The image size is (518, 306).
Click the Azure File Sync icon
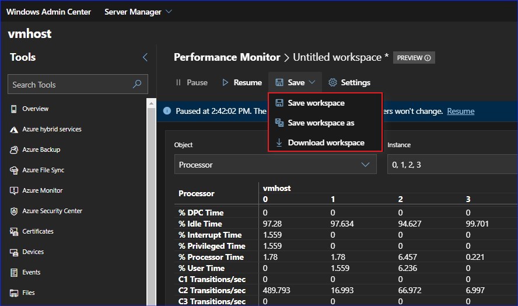pos(14,171)
